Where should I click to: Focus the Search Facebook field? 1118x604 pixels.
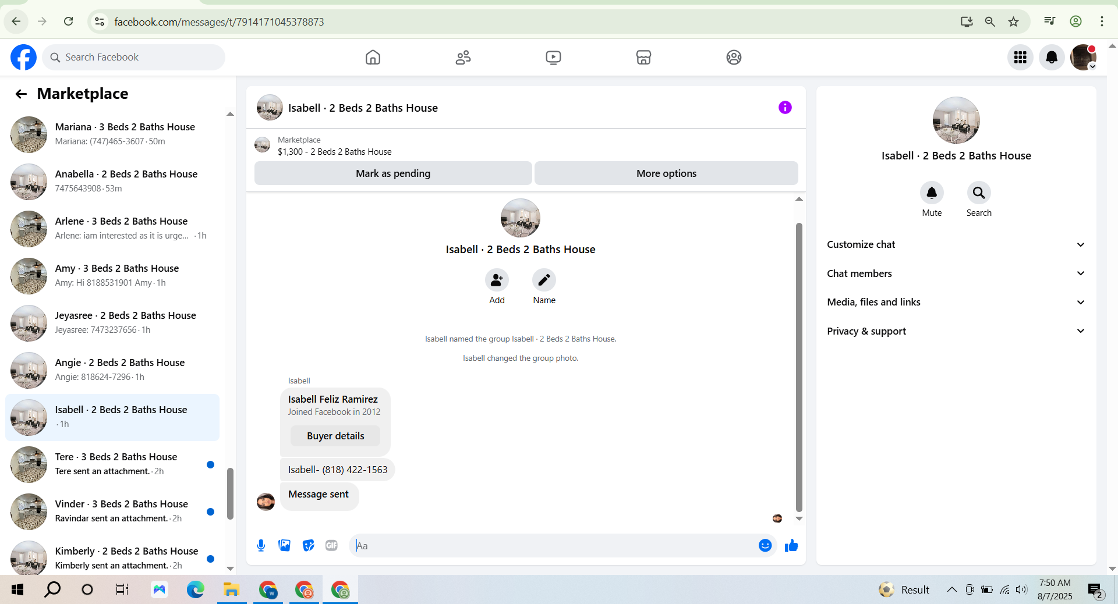[133, 57]
